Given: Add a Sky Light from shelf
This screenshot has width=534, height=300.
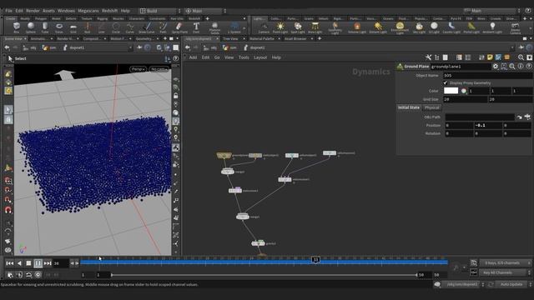Looking at the screenshot, I should click(x=419, y=27).
